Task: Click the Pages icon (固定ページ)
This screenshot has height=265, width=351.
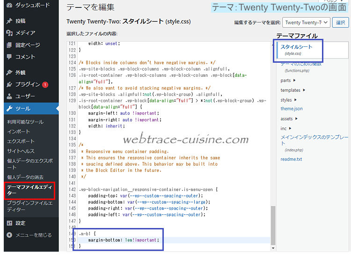Action: point(9,45)
